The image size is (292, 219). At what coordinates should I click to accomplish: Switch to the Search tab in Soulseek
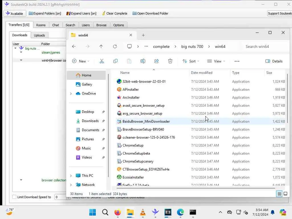[70, 25]
